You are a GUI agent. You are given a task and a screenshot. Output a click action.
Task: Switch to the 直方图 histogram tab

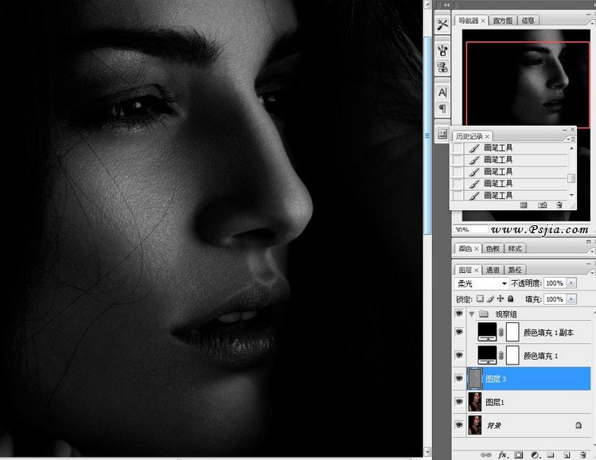(503, 20)
